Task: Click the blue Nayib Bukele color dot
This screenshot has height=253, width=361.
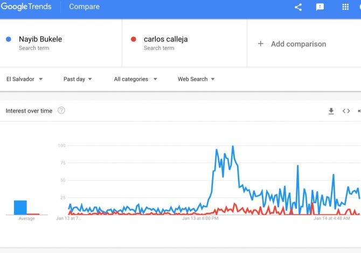Action: 9,39
